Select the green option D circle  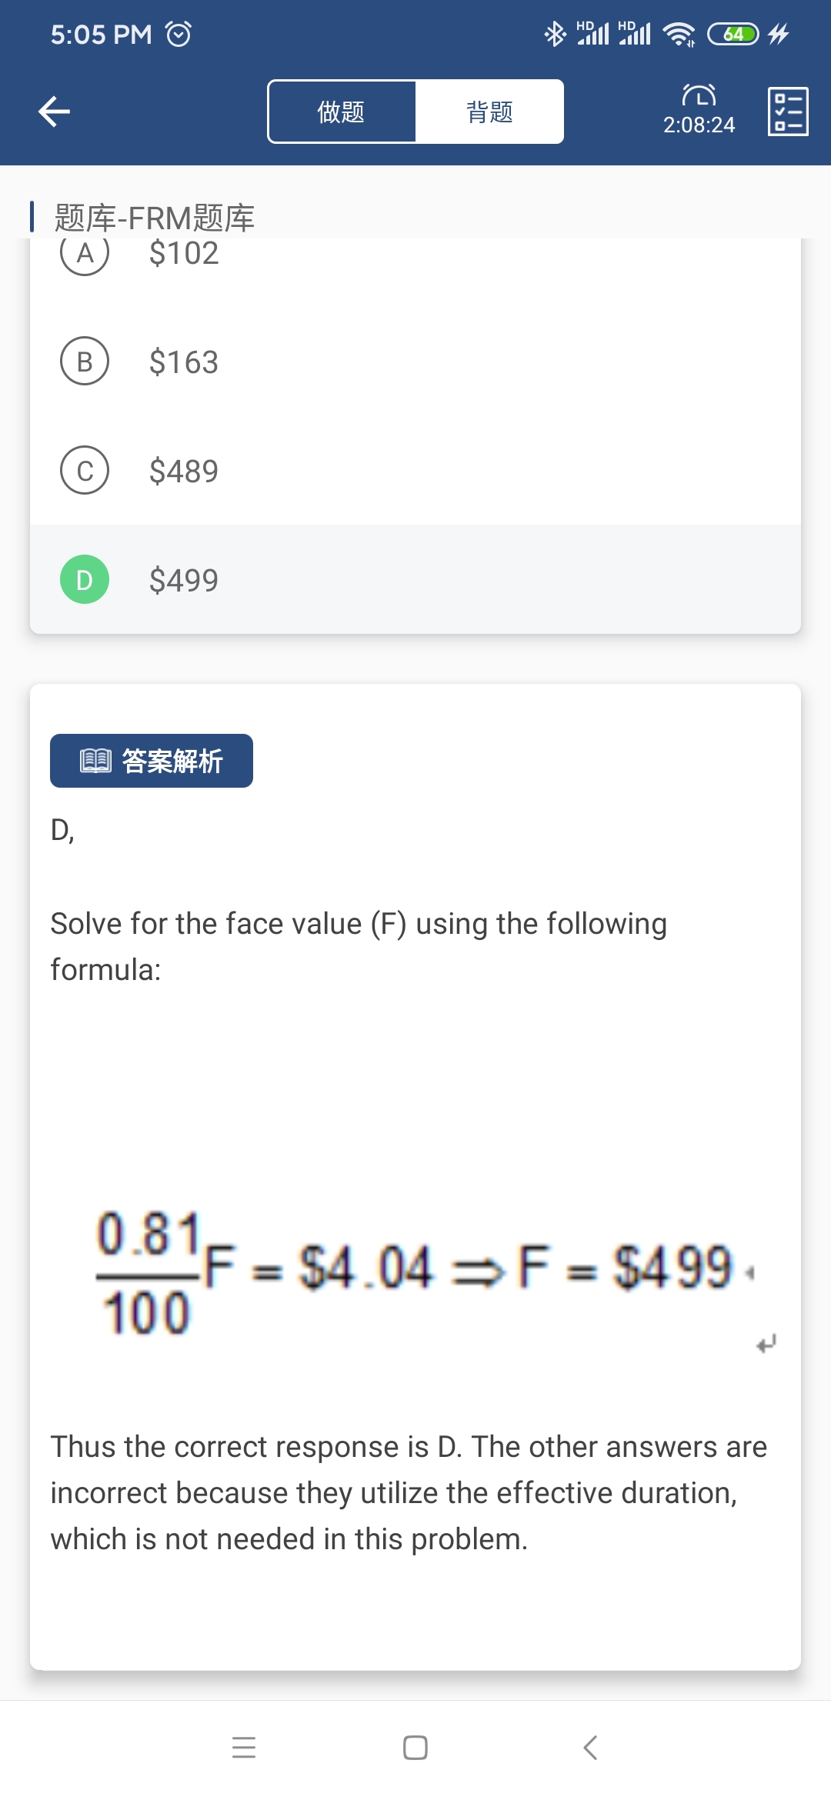point(85,579)
